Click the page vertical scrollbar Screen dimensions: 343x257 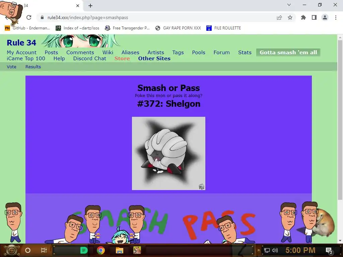[340, 120]
